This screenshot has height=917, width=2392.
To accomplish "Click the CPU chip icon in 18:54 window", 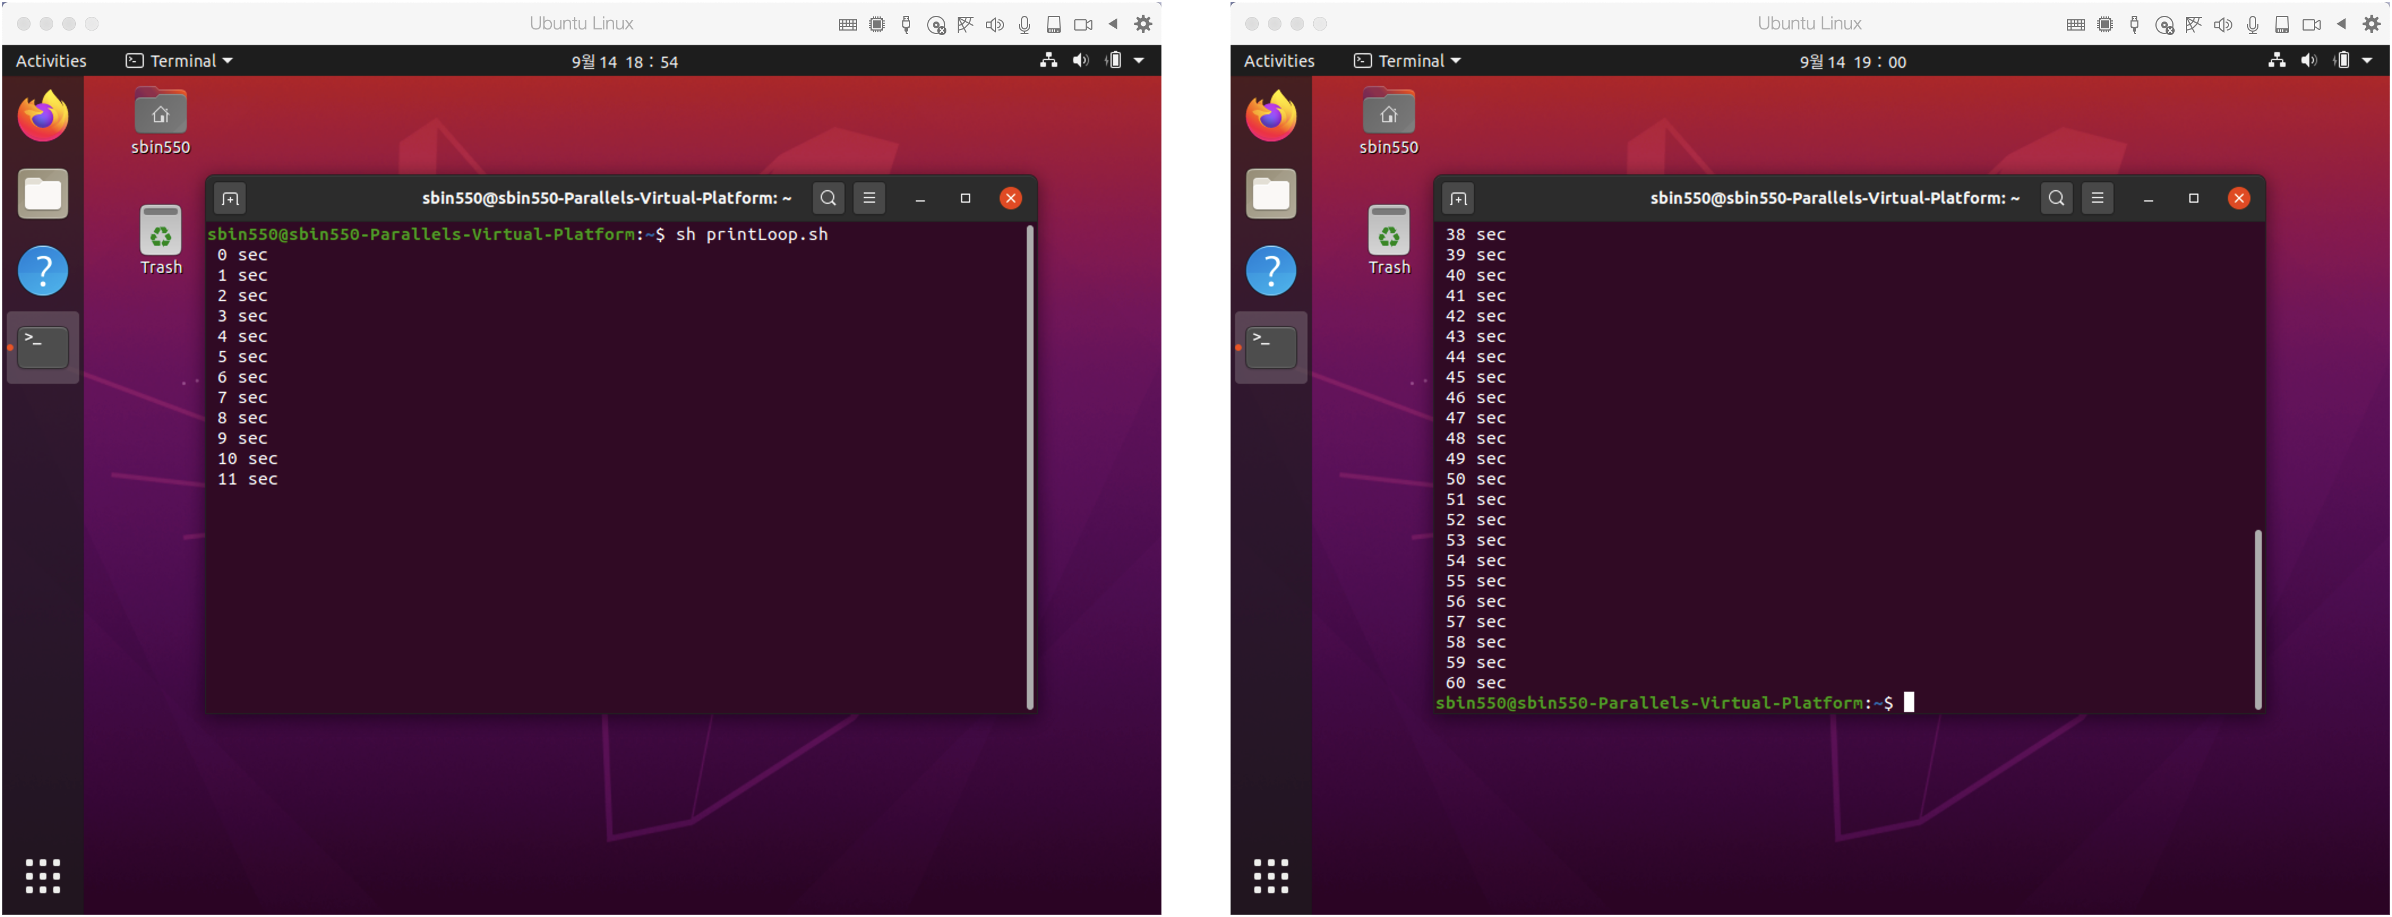I will pos(877,25).
